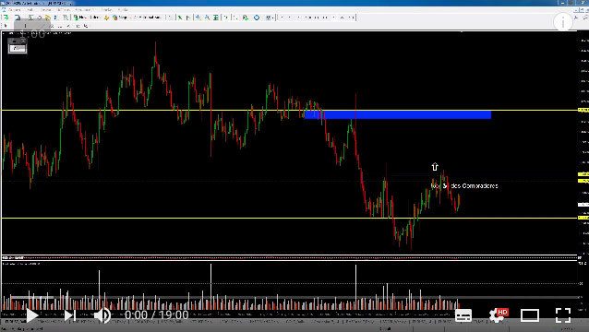Switch to theater mode view
The width and height of the screenshot is (589, 332).
pos(530,315)
